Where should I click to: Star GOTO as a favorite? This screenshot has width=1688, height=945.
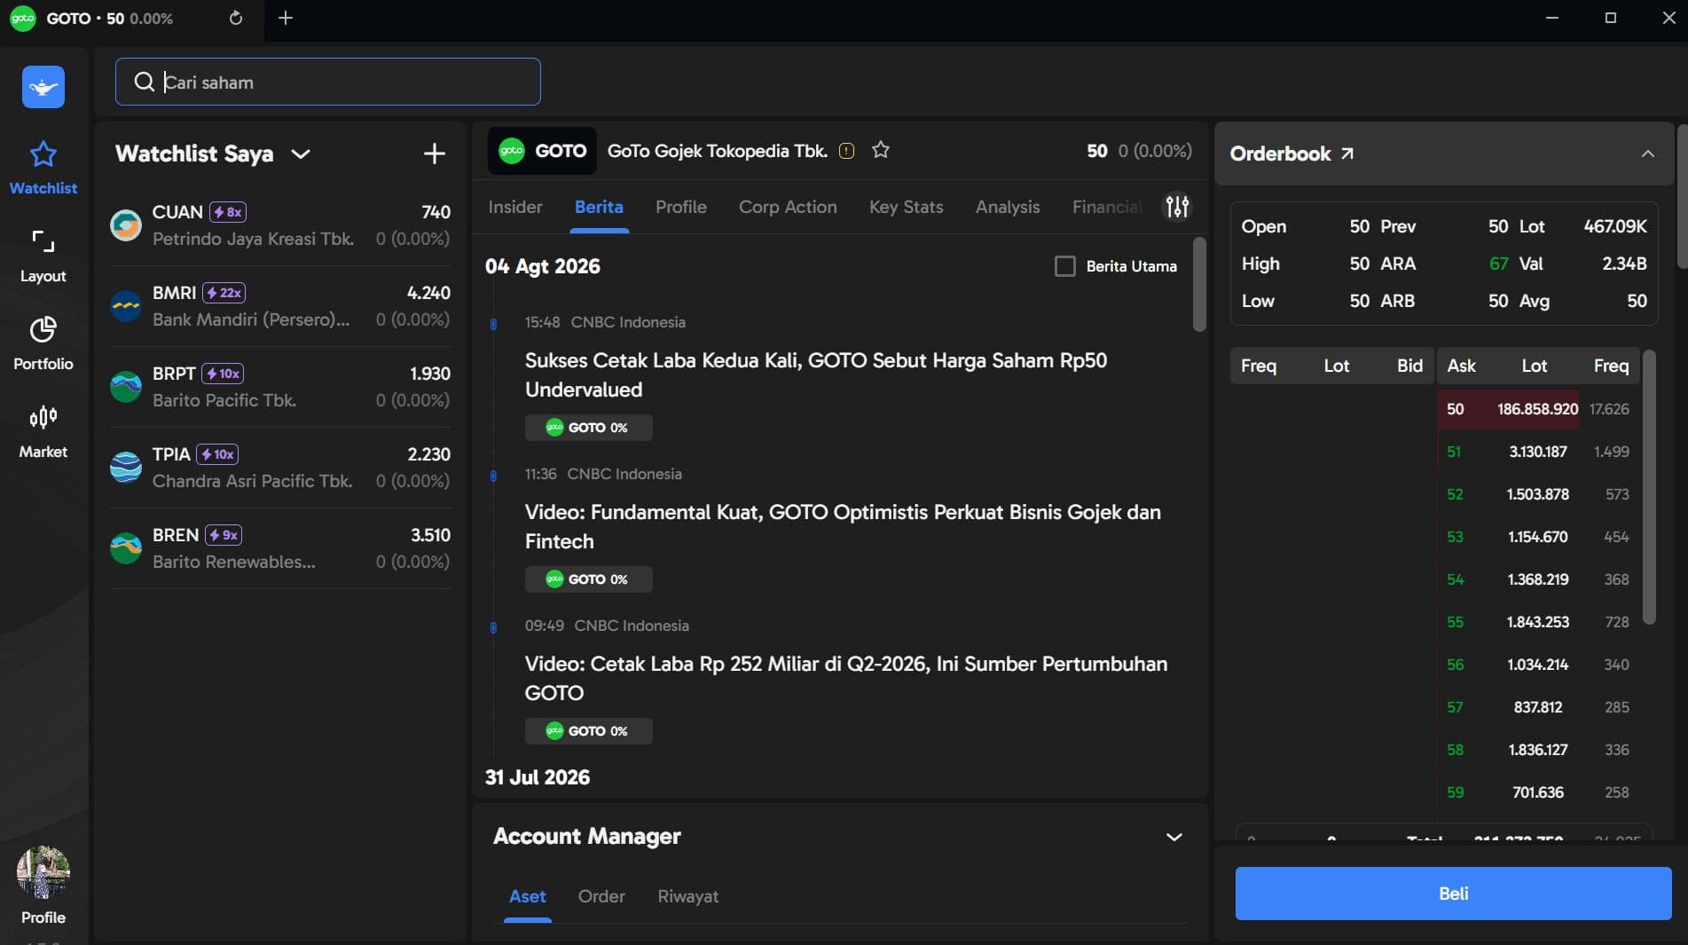(880, 150)
